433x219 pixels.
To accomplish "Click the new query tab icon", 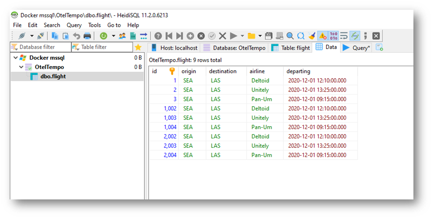I will 379,48.
